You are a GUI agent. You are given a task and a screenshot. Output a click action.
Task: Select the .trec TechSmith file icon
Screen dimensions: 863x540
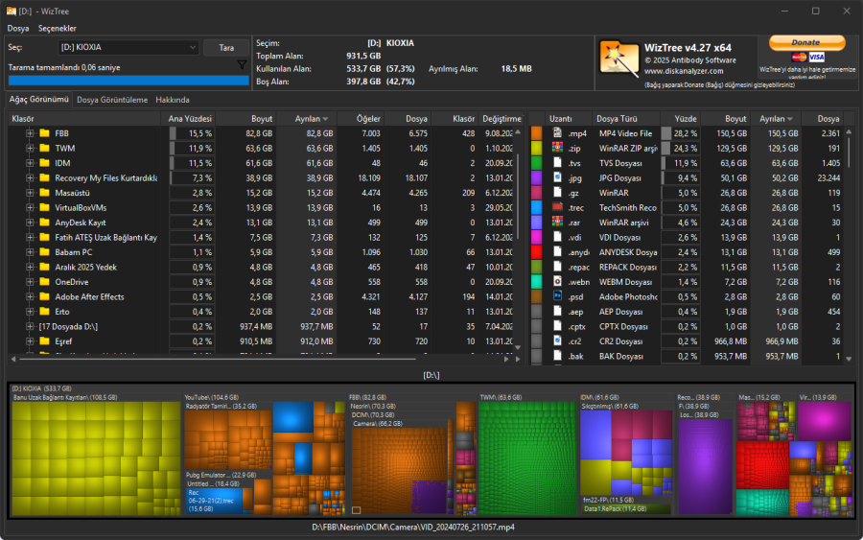click(558, 207)
